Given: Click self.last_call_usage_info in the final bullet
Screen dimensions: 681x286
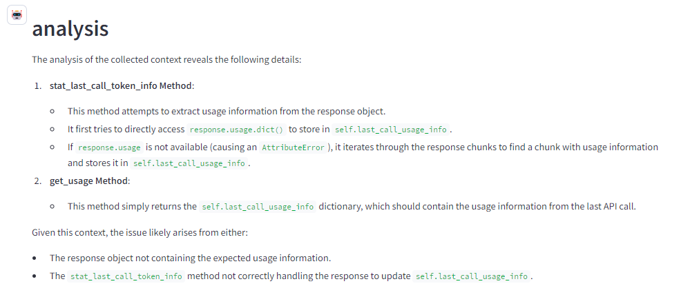Looking at the screenshot, I should coord(471,276).
